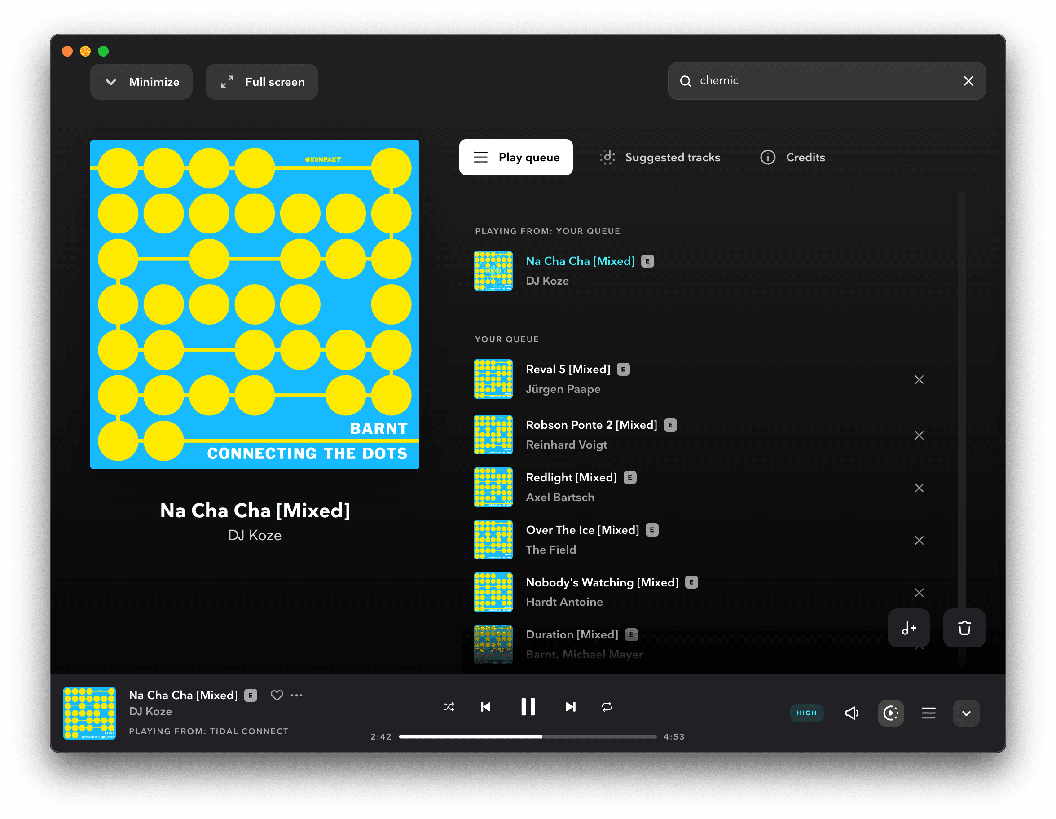Click the large Connecting The Dots album cover
1056x819 pixels.
pyautogui.click(x=255, y=304)
